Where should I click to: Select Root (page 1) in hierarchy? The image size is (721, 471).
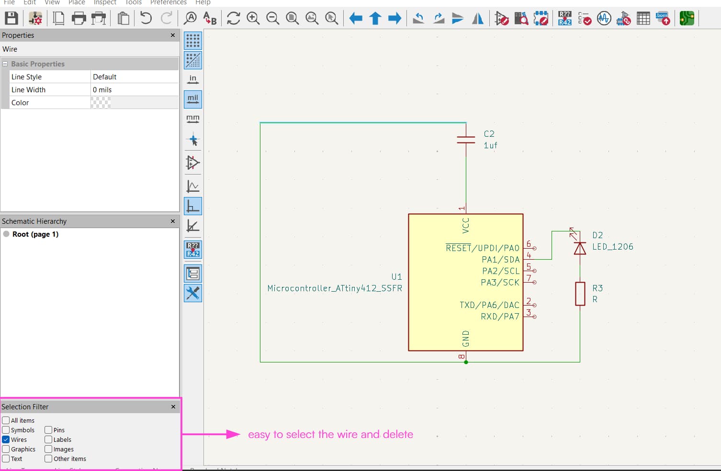[35, 234]
